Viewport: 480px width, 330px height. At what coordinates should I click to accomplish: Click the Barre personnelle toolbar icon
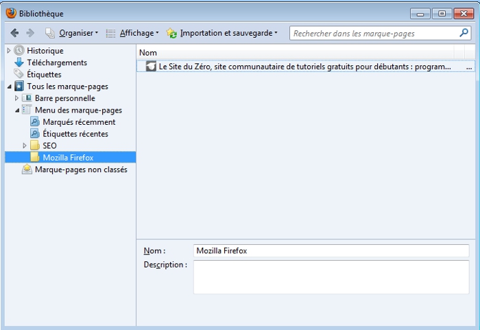27,98
